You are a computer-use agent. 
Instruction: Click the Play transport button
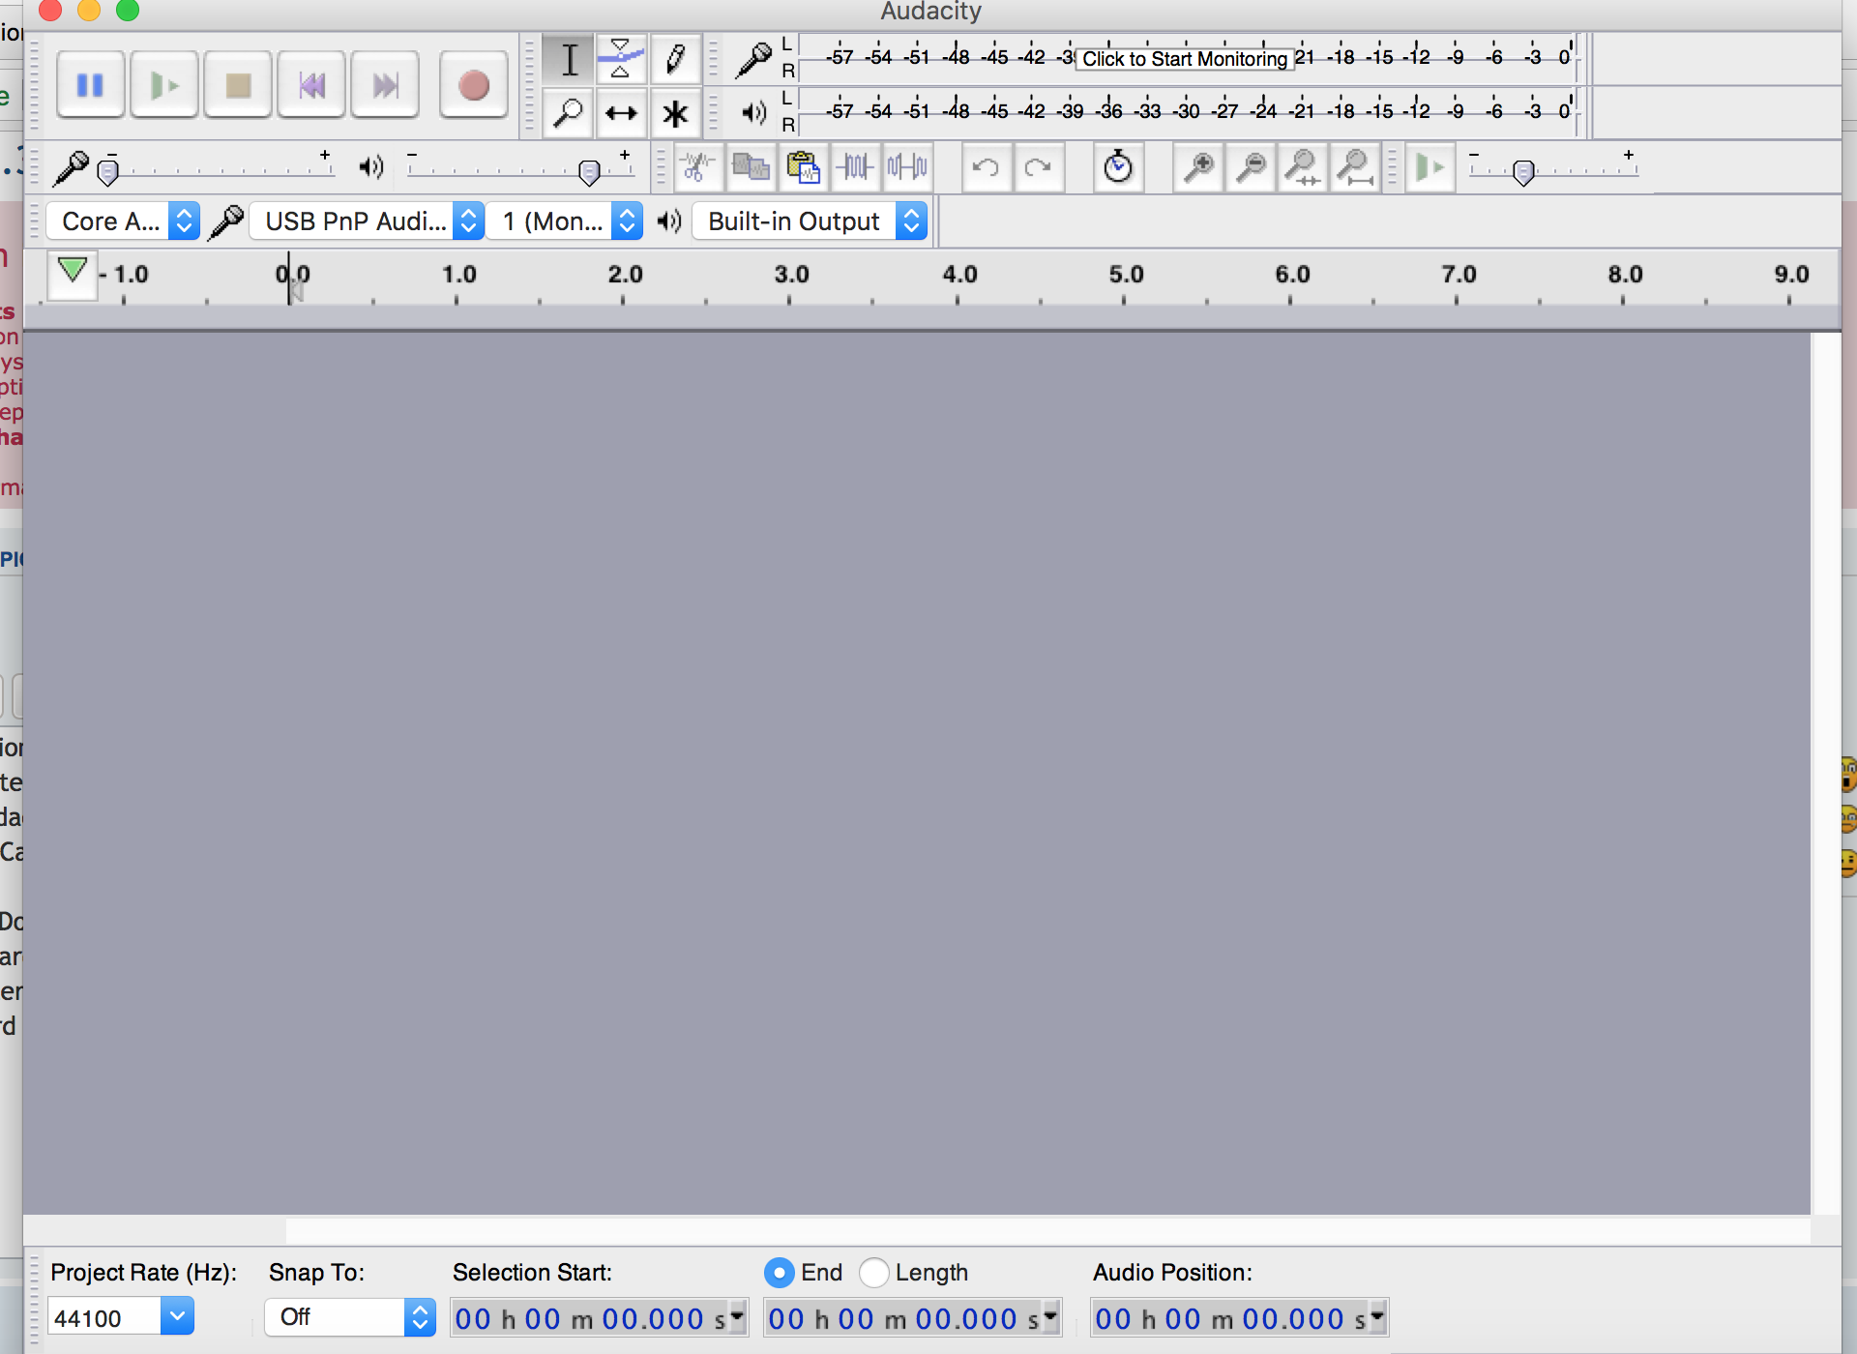[x=164, y=85]
